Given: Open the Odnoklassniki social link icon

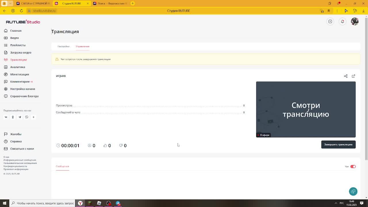Looking at the screenshot, I should [x=13, y=117].
